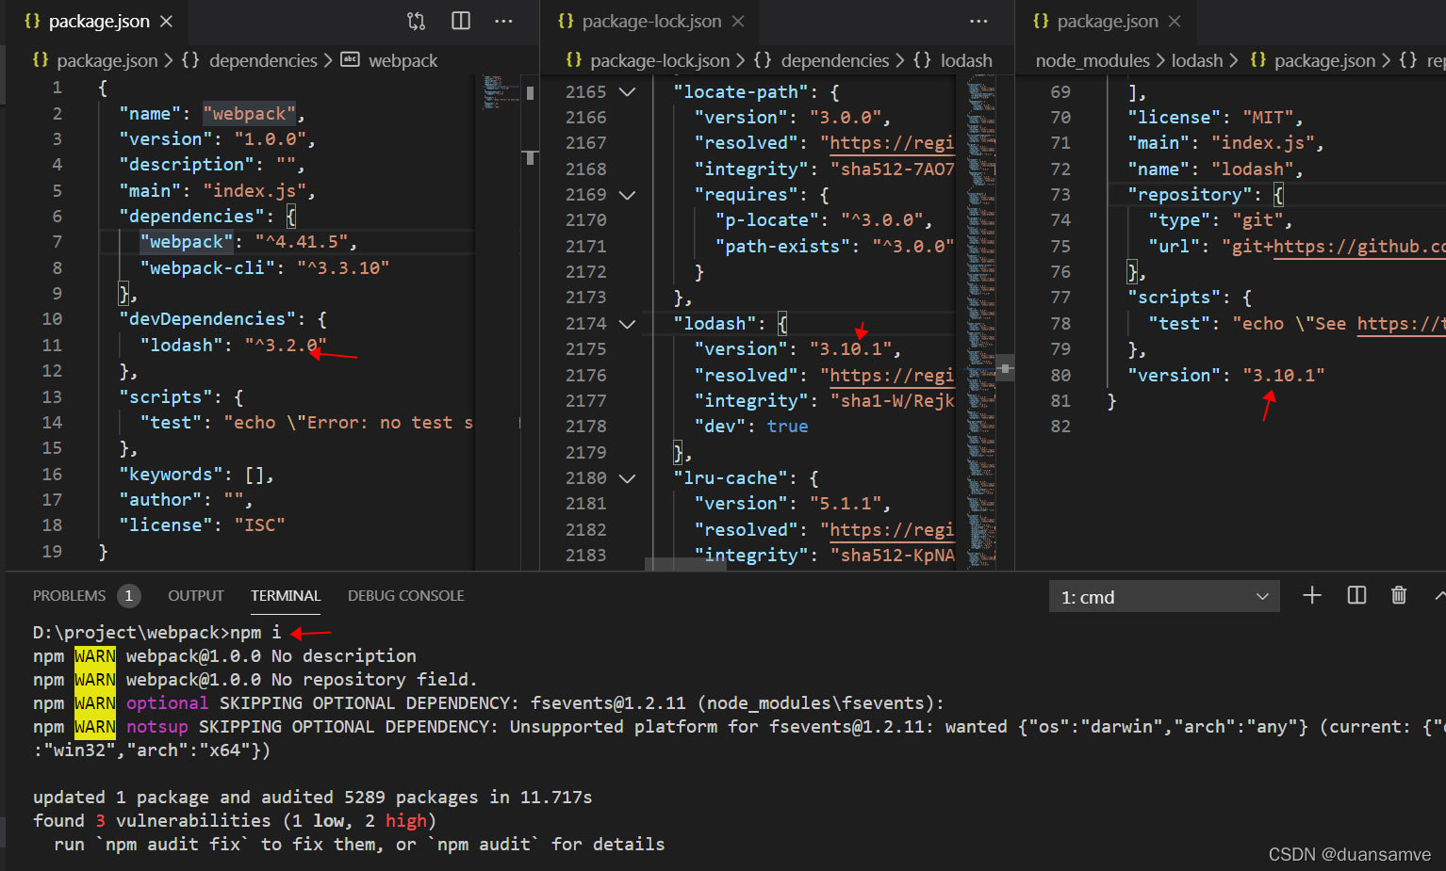Click the minimap of package-lock.json editor
This screenshot has height=871, width=1446.
[980, 320]
